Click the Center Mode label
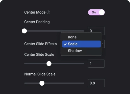Screen dimensions: 130x94 [35, 12]
